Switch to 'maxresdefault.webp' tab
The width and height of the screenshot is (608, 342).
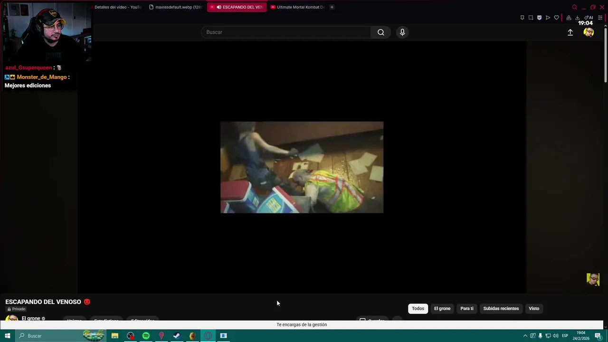175,7
